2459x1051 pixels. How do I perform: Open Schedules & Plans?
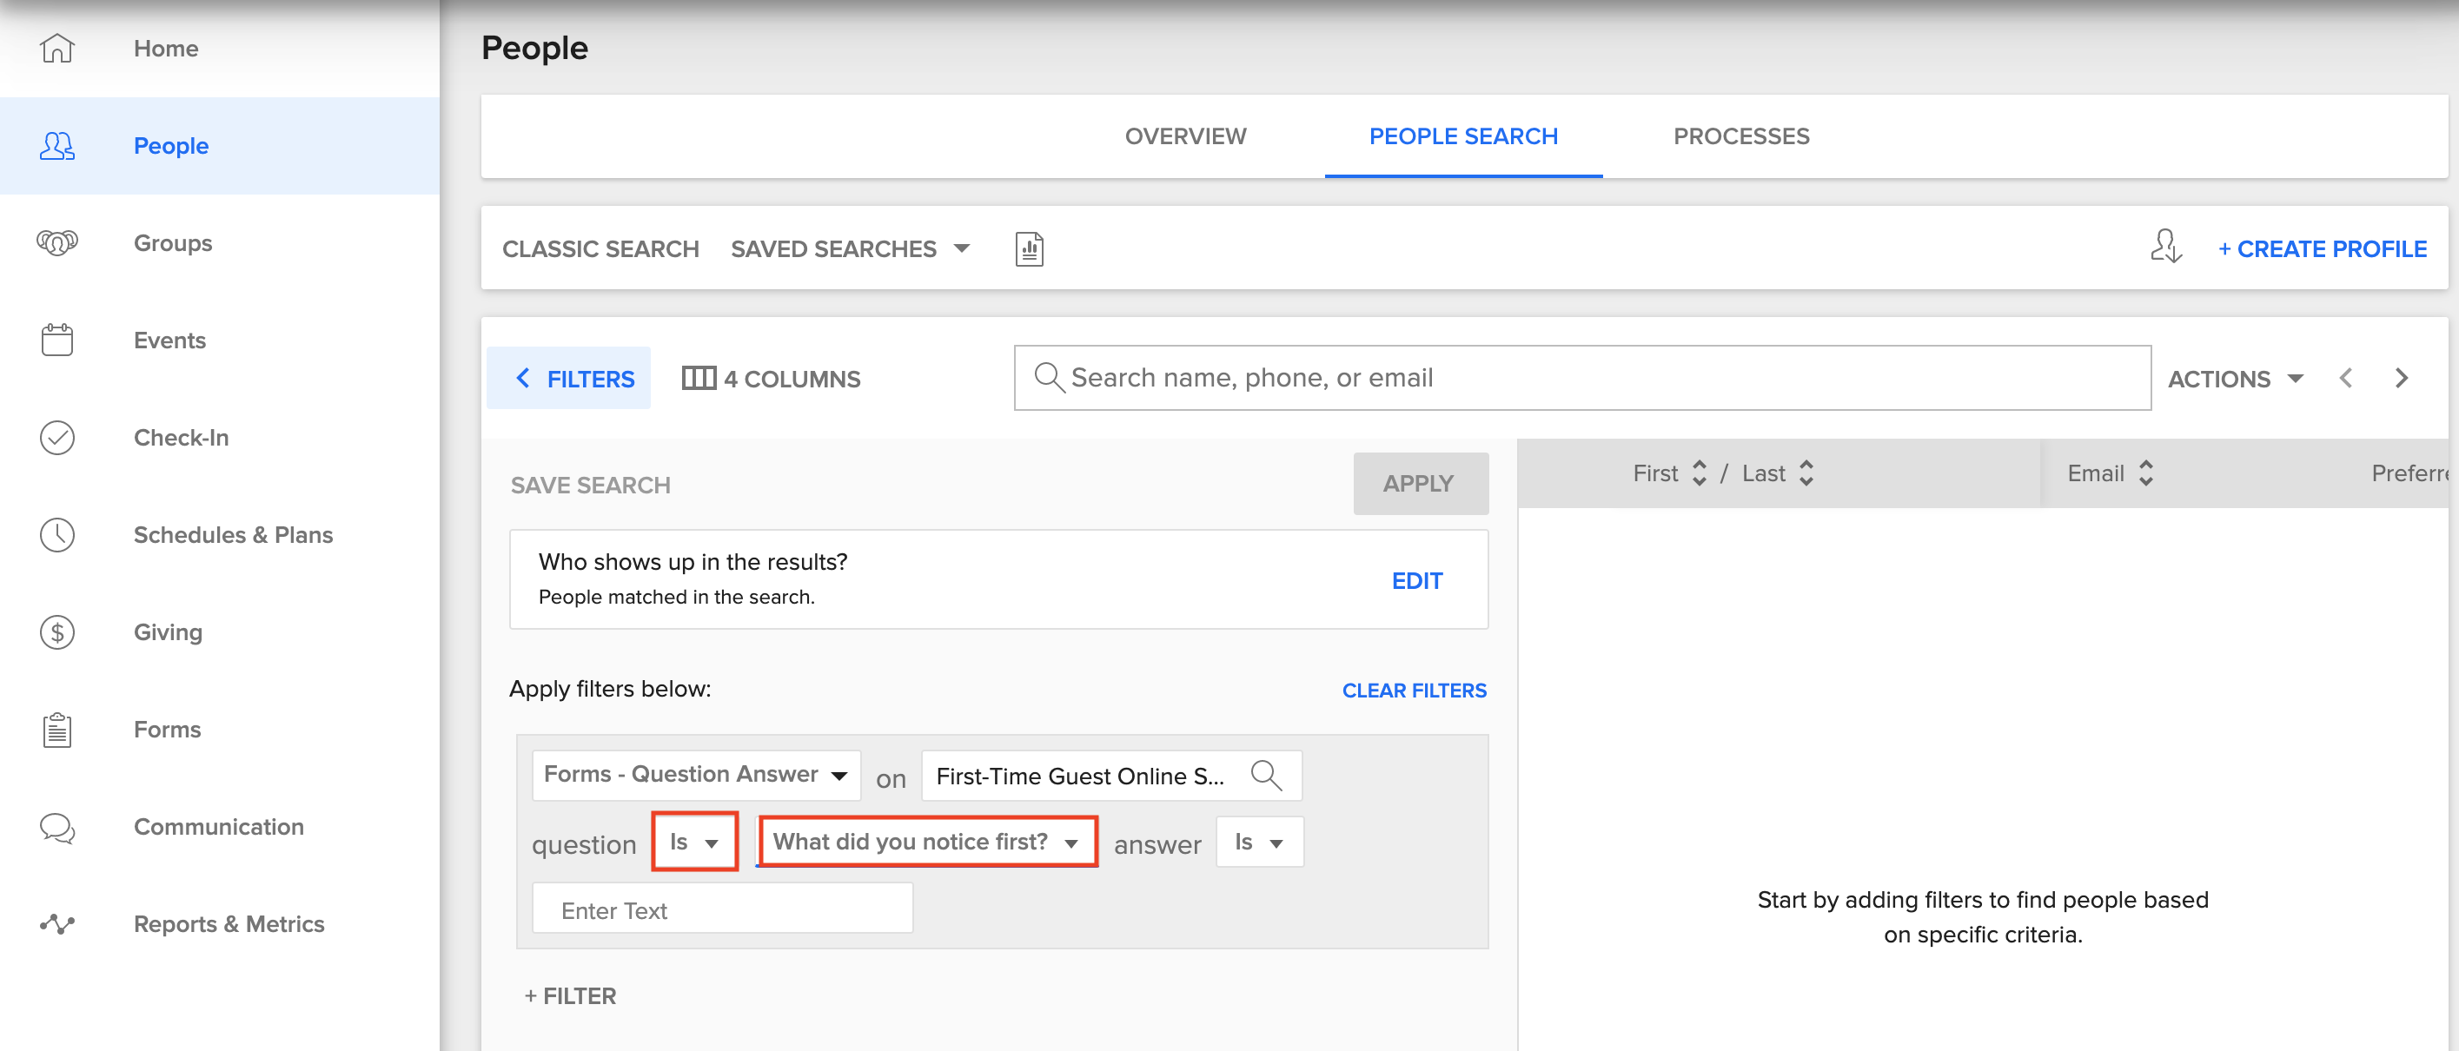[x=233, y=534]
